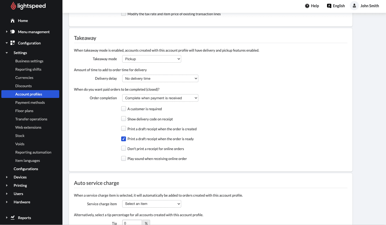This screenshot has width=386, height=225.
Task: Go to Stock settings
Action: click(20, 136)
